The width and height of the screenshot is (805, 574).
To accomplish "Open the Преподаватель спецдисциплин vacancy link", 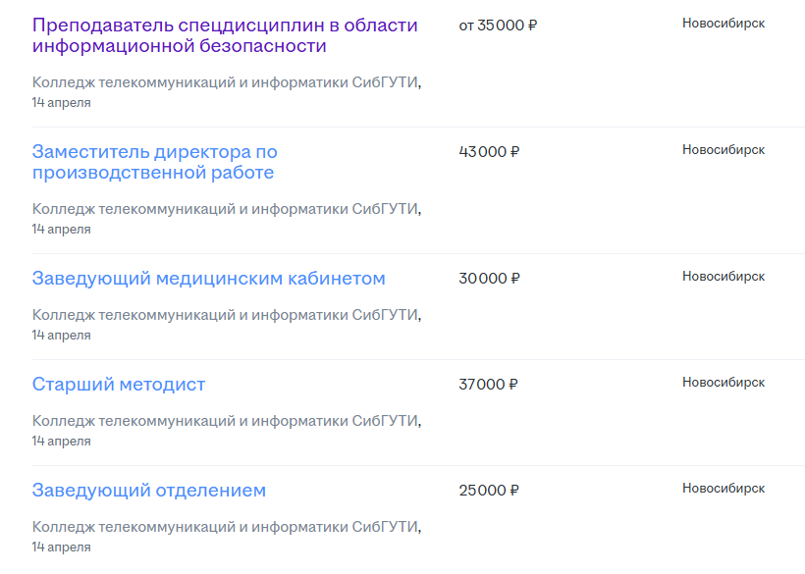I will tap(224, 35).
